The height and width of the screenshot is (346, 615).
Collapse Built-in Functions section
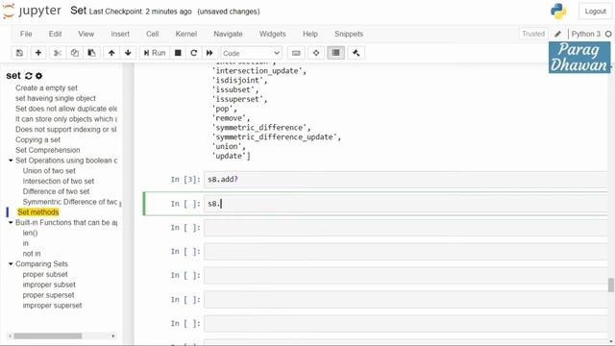11,222
